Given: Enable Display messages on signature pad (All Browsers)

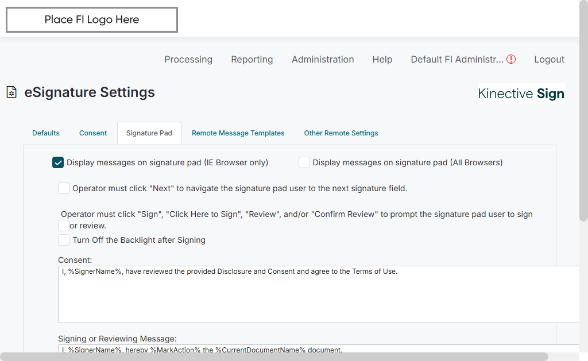Looking at the screenshot, I should coord(304,162).
